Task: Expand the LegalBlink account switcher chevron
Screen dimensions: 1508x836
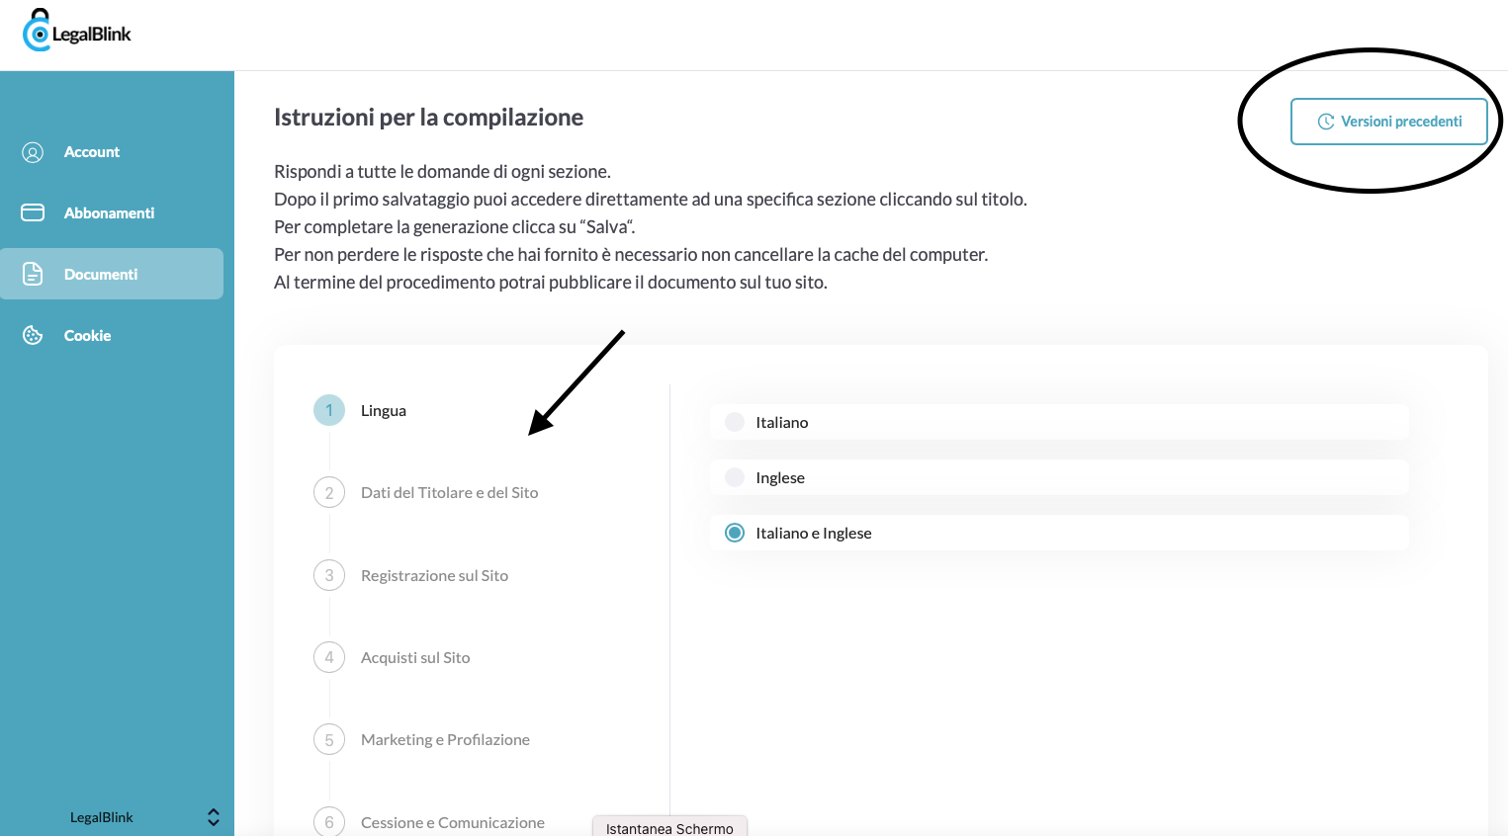Action: tap(213, 817)
